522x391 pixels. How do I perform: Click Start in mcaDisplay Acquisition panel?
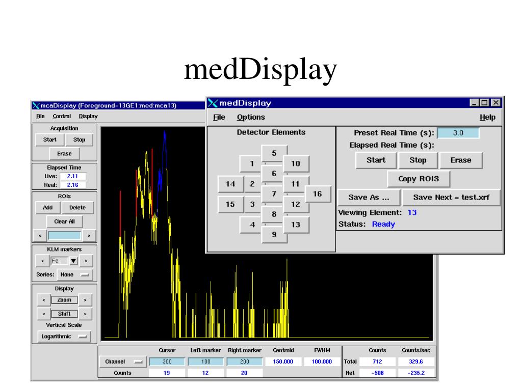coord(49,140)
